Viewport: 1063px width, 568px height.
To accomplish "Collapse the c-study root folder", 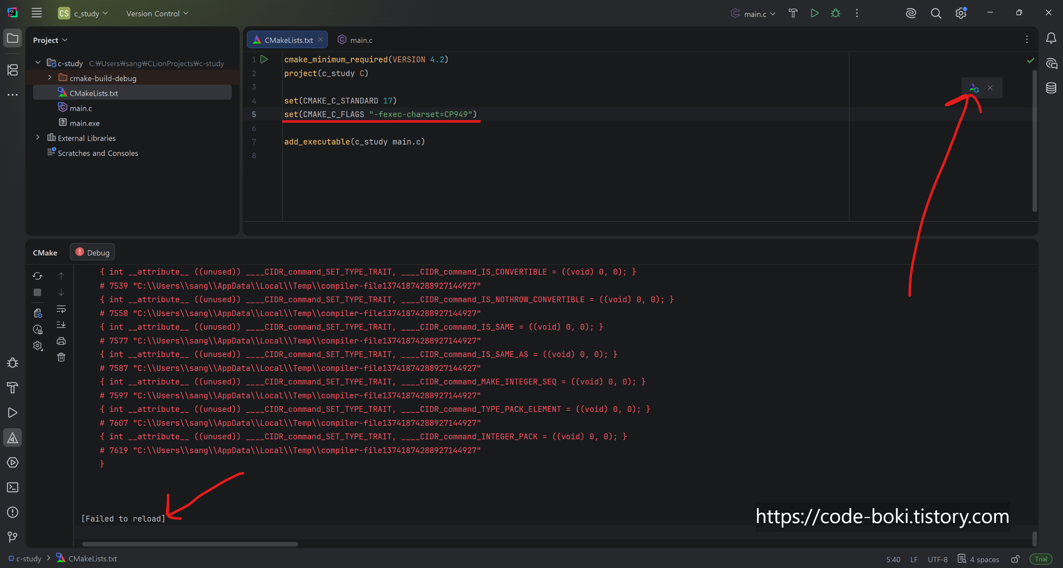I will tap(38, 63).
